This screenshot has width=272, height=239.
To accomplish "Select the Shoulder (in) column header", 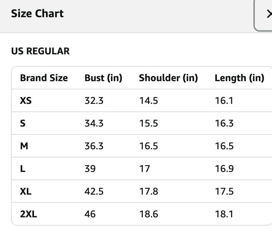I will tap(168, 78).
